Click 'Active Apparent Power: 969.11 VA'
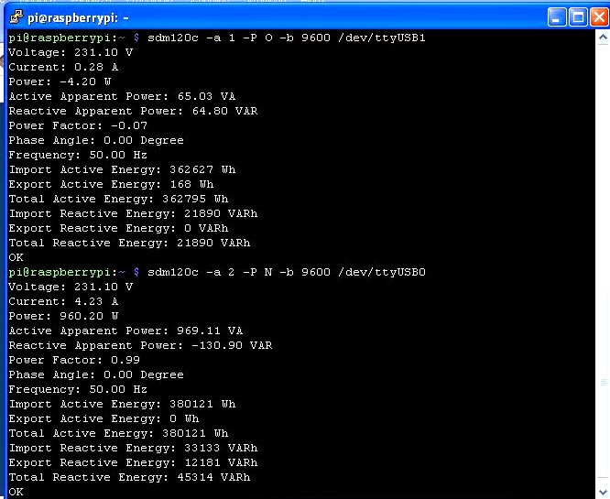The height and width of the screenshot is (499, 610). click(x=125, y=331)
